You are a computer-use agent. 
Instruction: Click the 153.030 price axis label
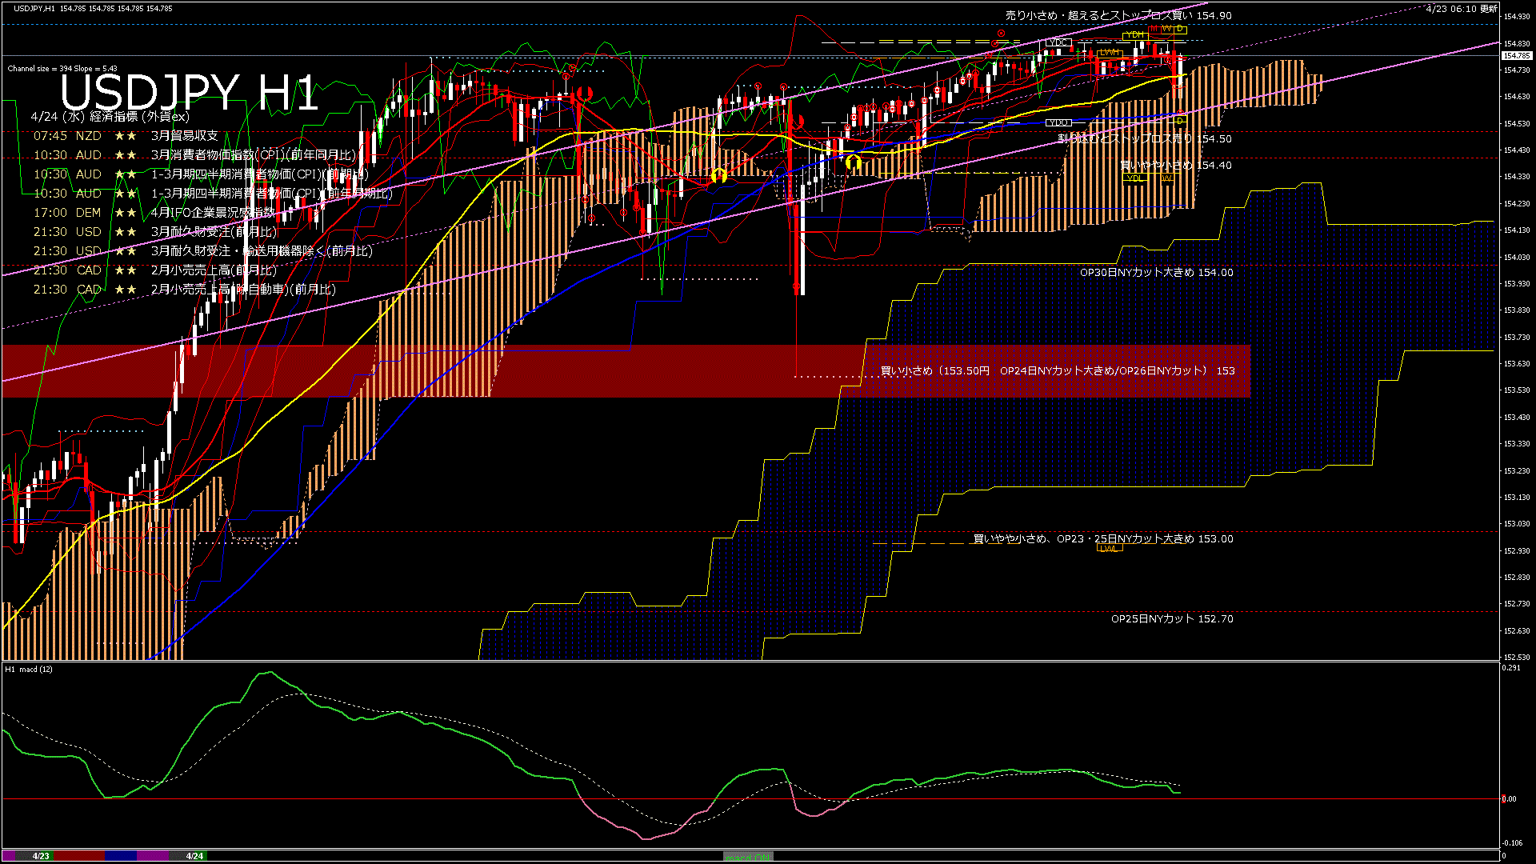point(1518,524)
